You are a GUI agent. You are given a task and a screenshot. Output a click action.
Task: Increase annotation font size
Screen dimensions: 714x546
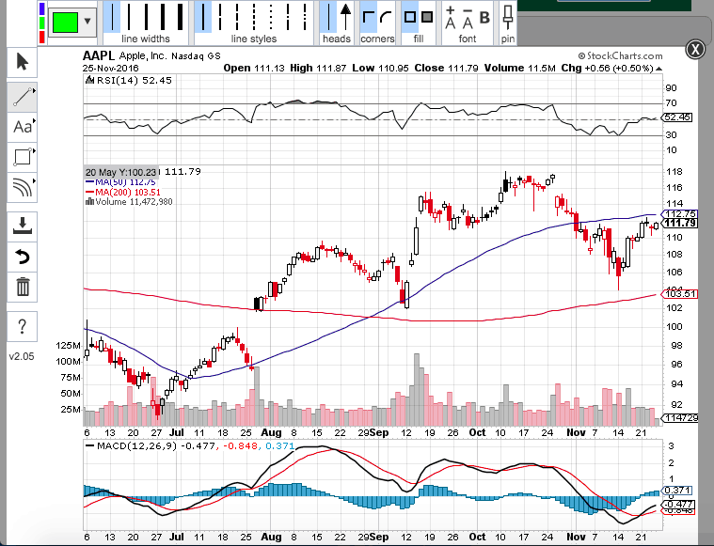coord(451,18)
